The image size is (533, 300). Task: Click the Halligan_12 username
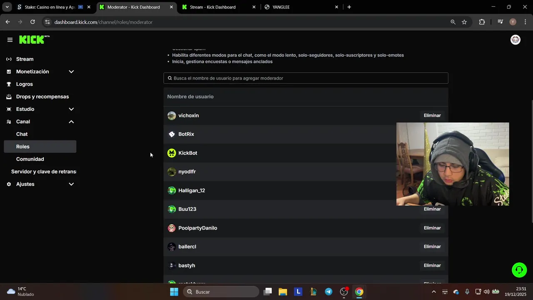pos(192,190)
